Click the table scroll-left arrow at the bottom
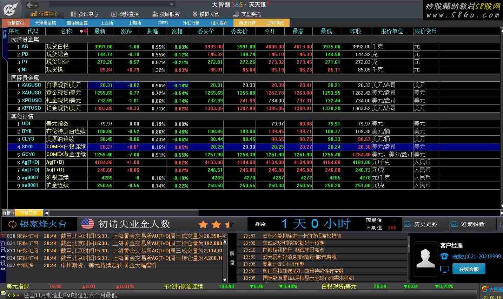This screenshot has height=299, width=503. click(46, 213)
